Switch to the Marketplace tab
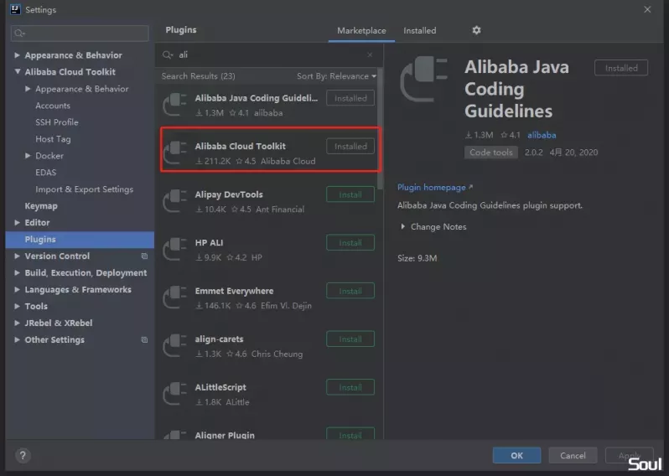 (x=361, y=31)
